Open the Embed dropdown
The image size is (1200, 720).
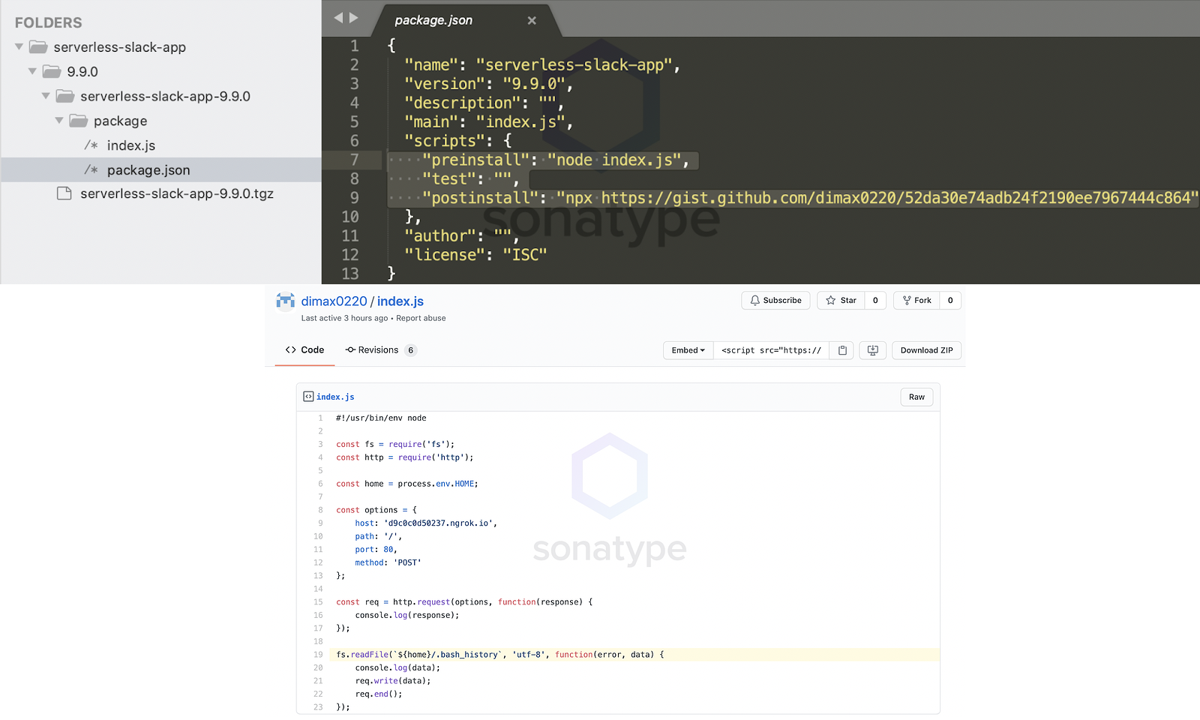688,350
